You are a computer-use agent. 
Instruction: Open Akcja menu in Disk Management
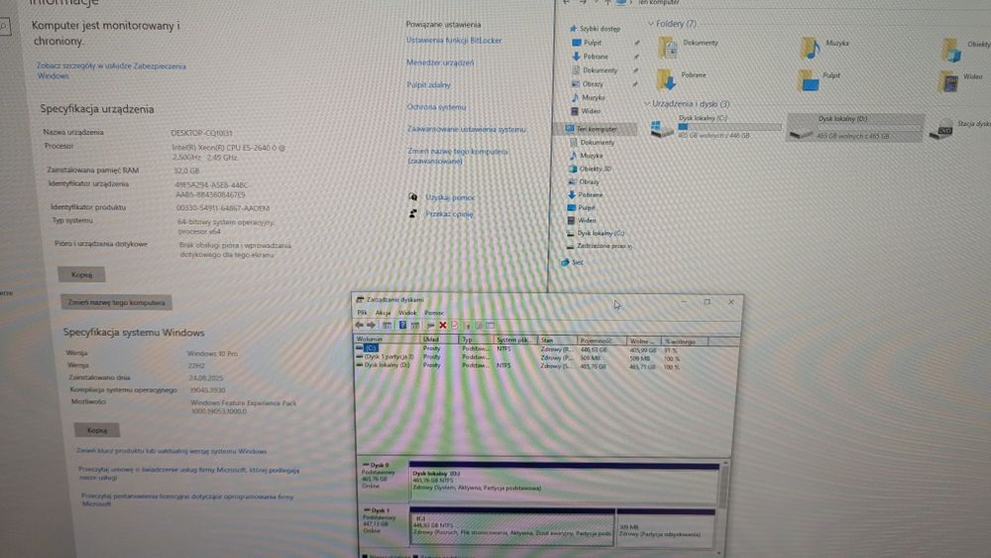tap(383, 312)
